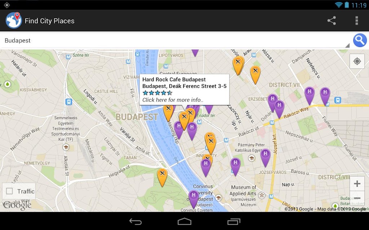This screenshot has height=230, width=369.
Task: Tap train station icon east of District VII
Action: (x=338, y=100)
